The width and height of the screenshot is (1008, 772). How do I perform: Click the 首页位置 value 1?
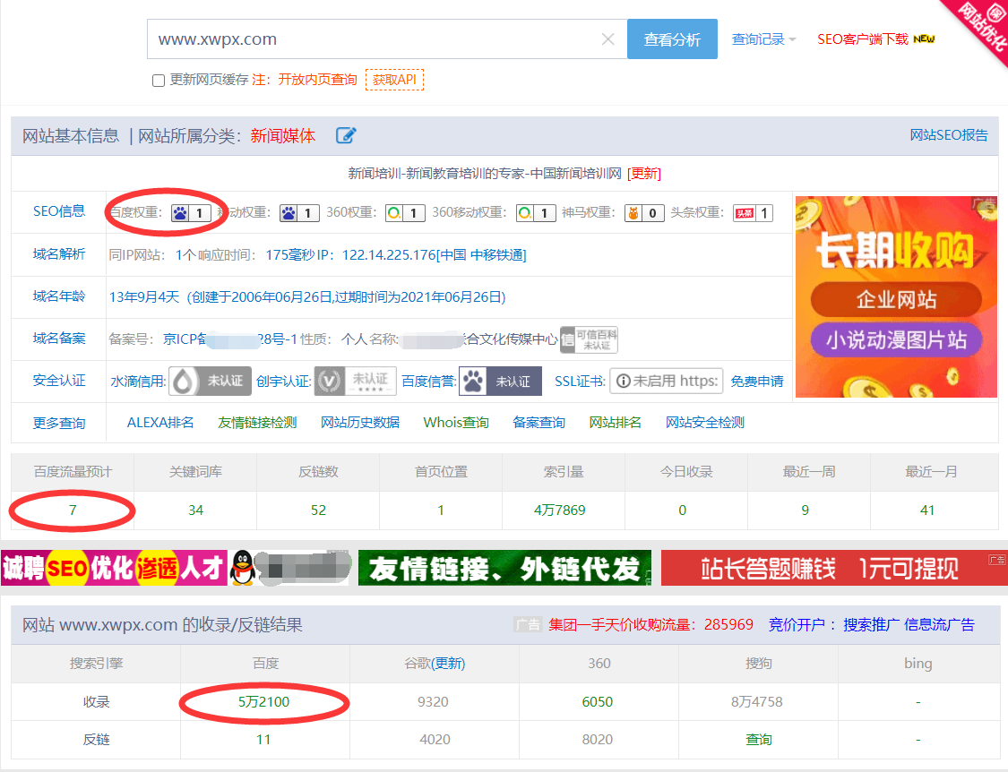pyautogui.click(x=441, y=510)
